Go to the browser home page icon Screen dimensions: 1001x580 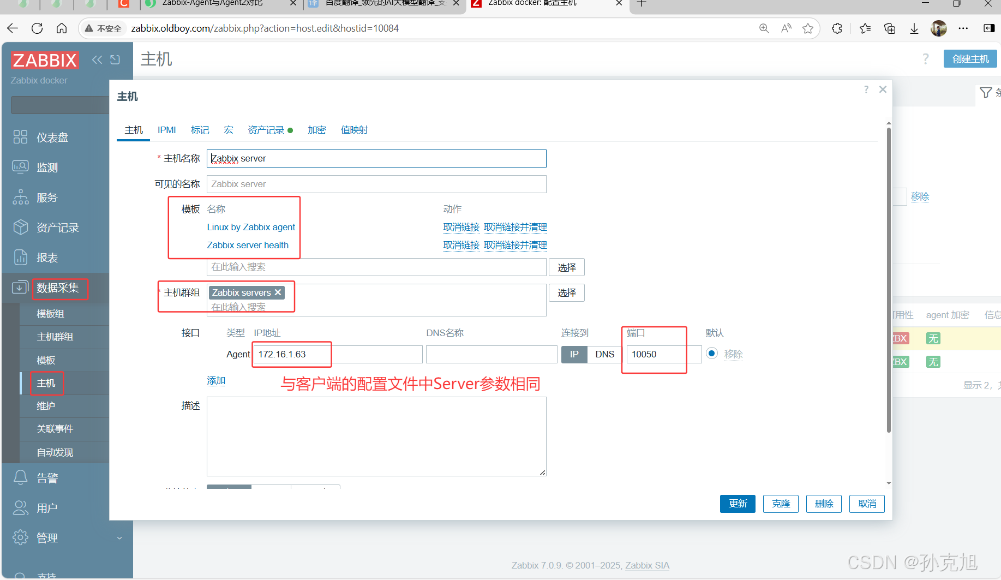pos(62,28)
